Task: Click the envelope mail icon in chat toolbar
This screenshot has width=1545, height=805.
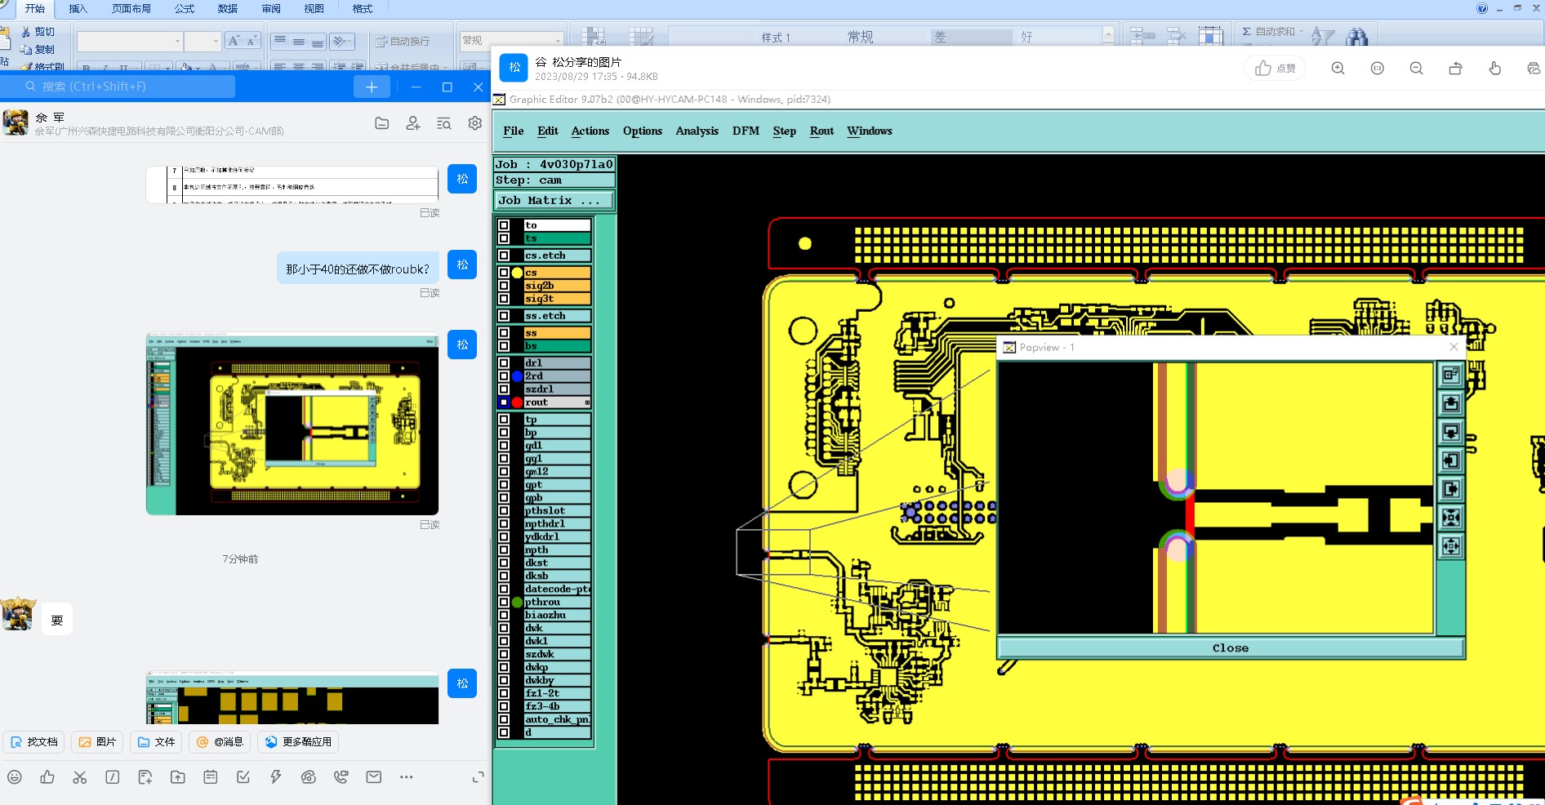Action: tap(374, 777)
